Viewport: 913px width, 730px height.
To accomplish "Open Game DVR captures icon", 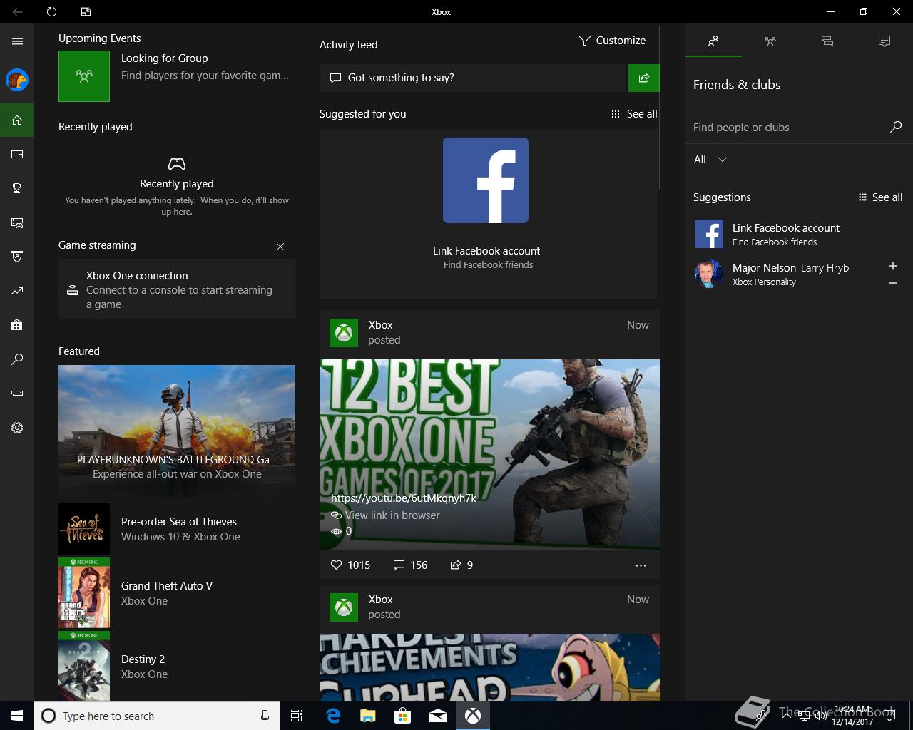I will pos(17,222).
